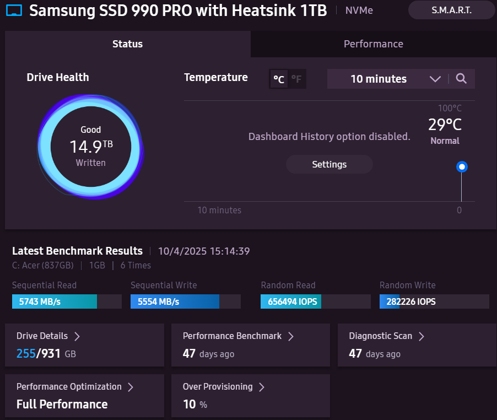Click the chevron next to Performance Optimization

pyautogui.click(x=131, y=387)
